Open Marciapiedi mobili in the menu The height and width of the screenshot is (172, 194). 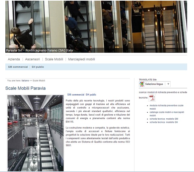coord(82,59)
